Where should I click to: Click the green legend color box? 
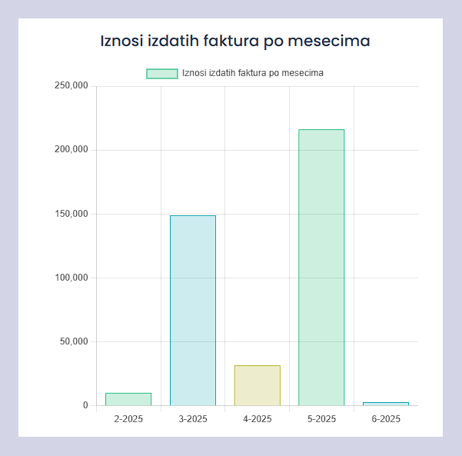(x=161, y=74)
